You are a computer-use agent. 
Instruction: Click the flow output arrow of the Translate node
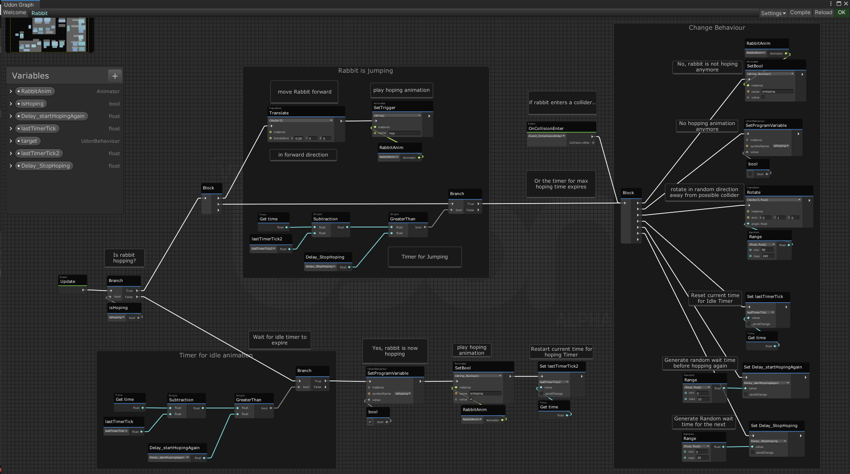[x=341, y=121]
